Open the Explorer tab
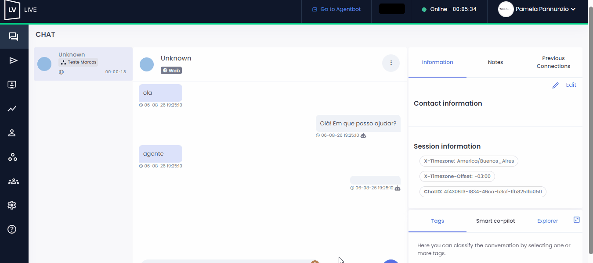This screenshot has height=263, width=593. point(547,221)
